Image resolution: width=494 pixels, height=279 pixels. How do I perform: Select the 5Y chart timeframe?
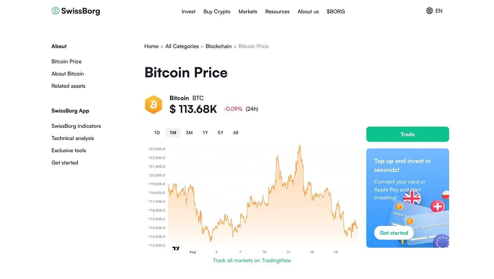tap(220, 133)
